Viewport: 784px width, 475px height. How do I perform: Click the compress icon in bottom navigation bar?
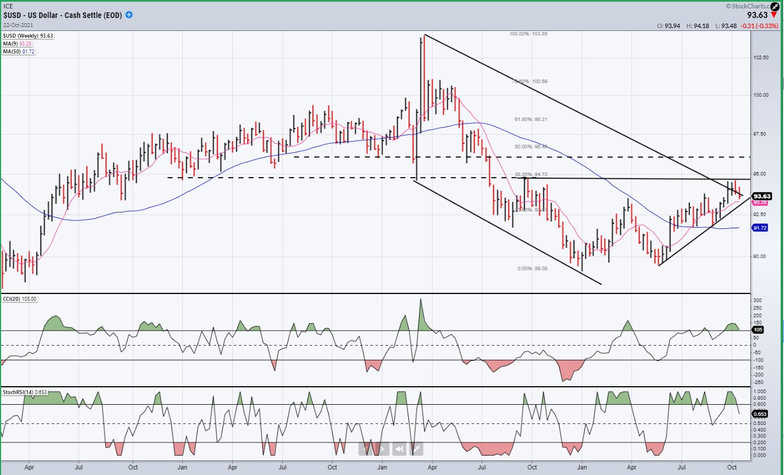coord(417,449)
